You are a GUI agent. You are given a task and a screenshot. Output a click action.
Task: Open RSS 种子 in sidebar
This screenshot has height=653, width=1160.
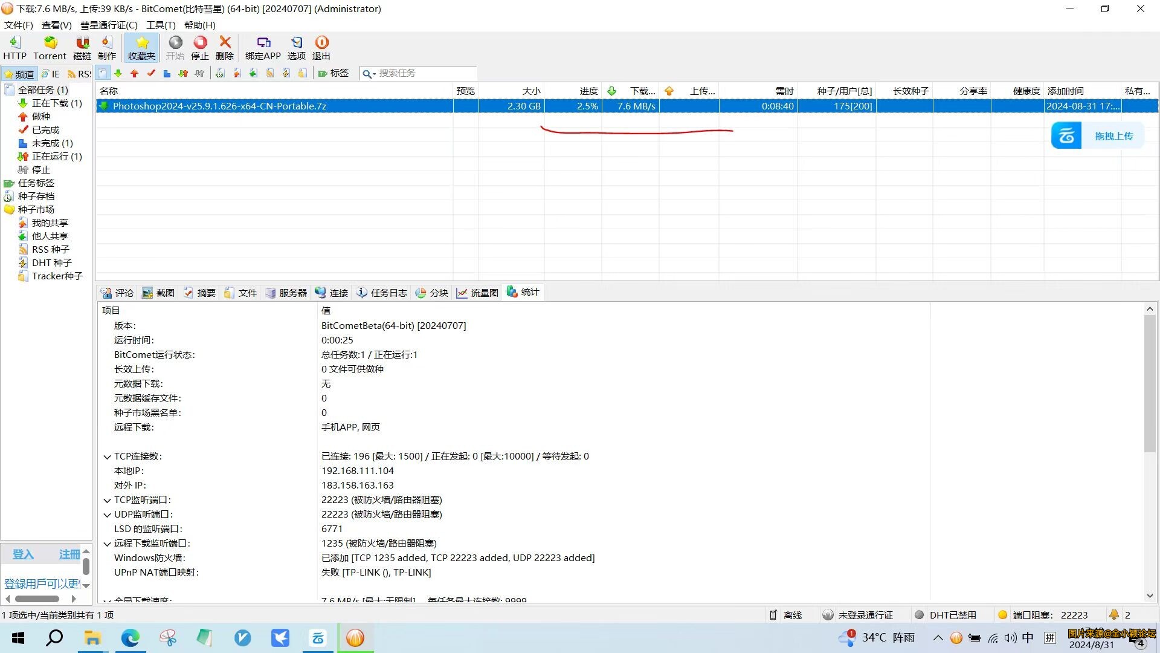pos(50,249)
